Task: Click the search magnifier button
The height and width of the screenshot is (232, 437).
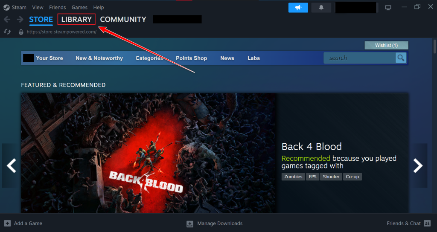Action: (401, 58)
